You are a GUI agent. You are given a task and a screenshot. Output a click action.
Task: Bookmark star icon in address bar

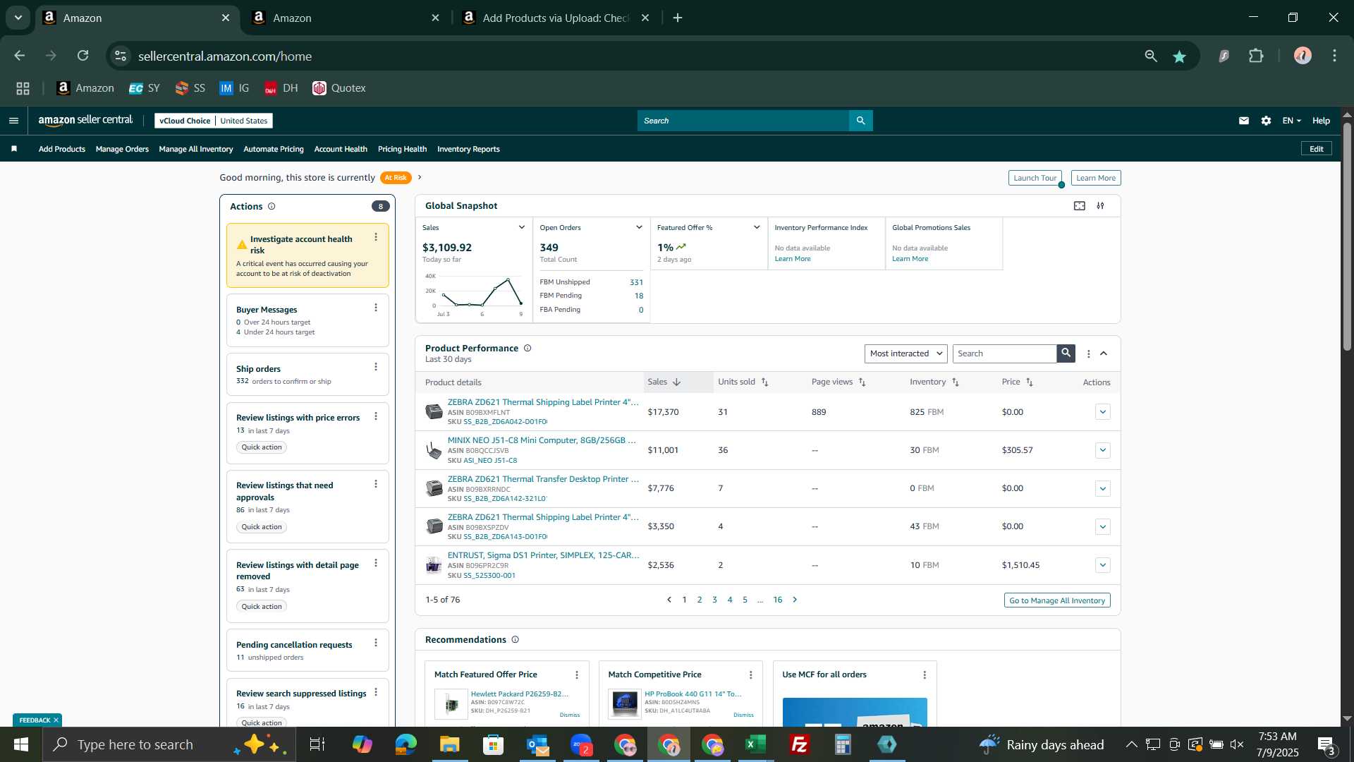pyautogui.click(x=1180, y=56)
